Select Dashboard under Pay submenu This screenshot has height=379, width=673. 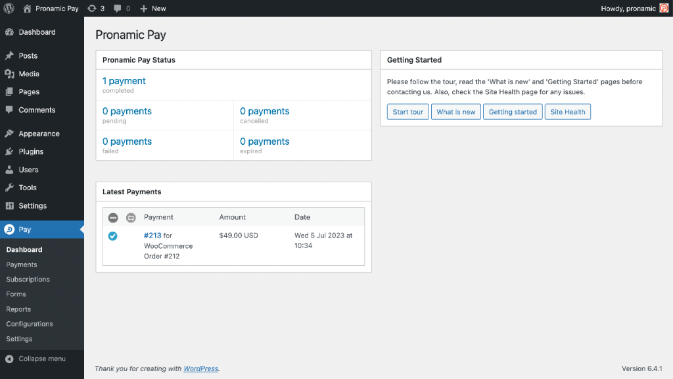coord(24,249)
